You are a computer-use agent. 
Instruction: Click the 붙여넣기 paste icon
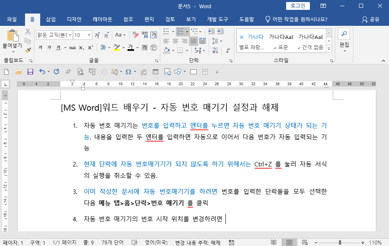13,35
